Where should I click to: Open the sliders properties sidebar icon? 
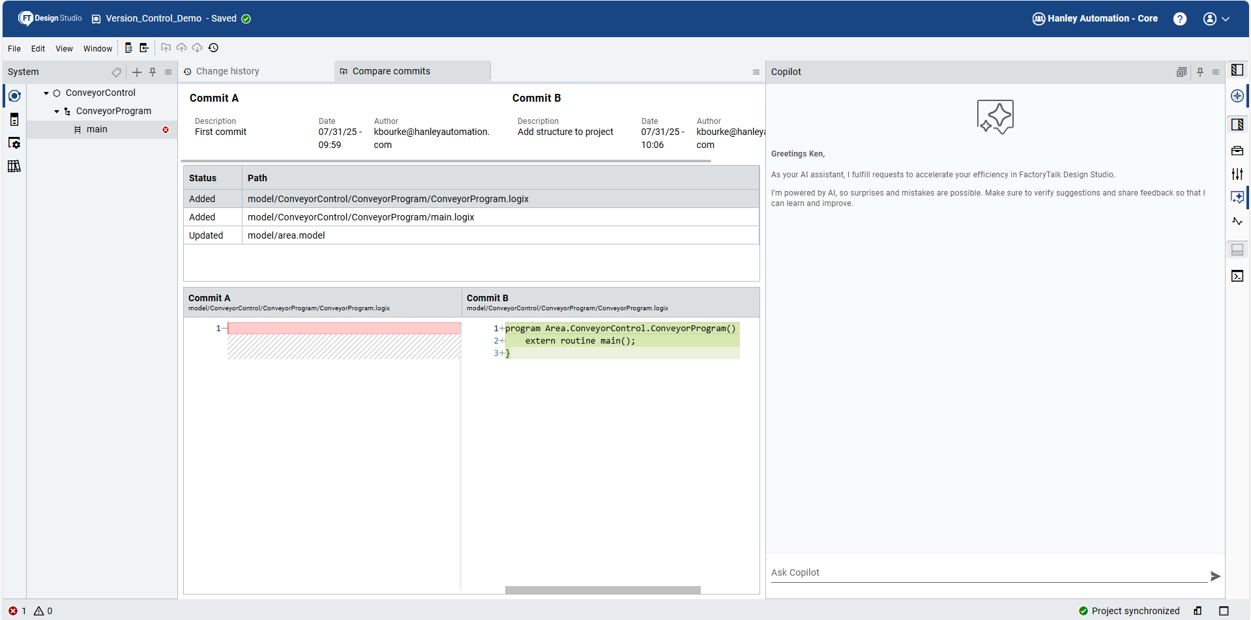click(x=1237, y=174)
